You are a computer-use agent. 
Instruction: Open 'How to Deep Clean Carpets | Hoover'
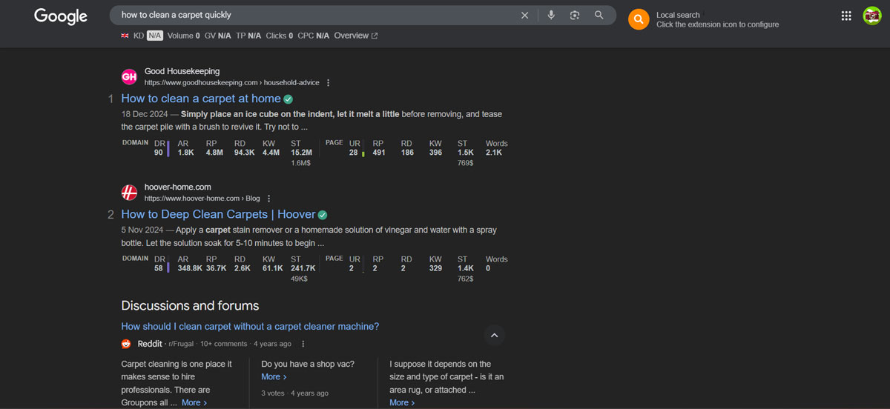[218, 215]
